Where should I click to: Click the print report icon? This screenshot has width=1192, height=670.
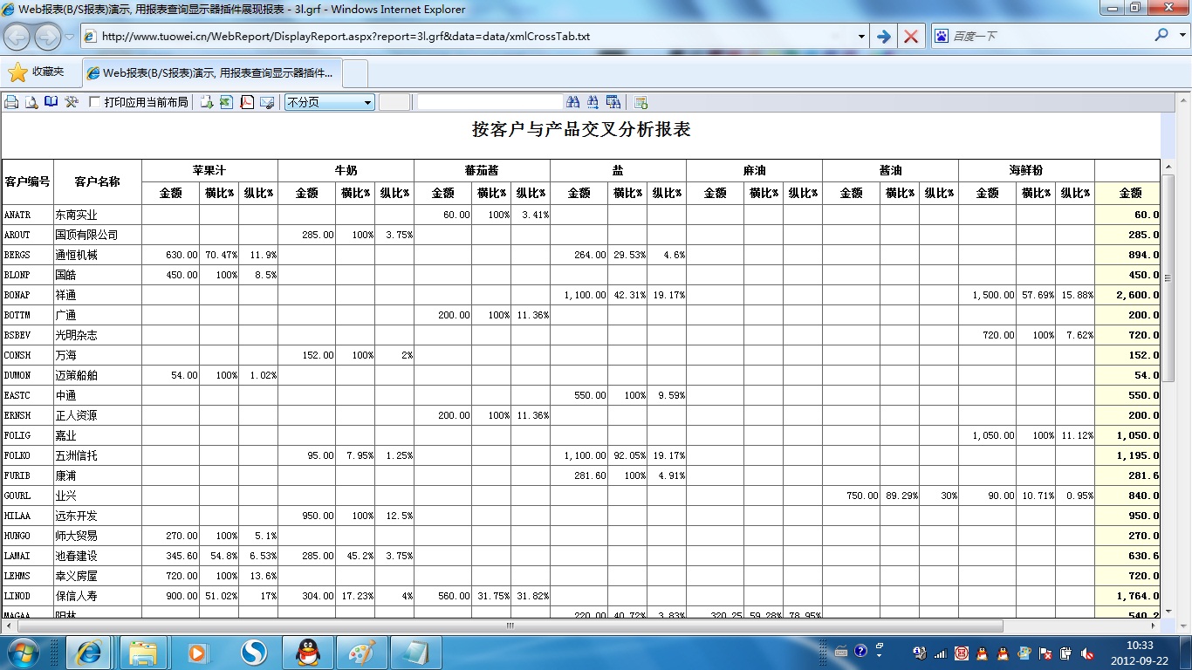[11, 102]
